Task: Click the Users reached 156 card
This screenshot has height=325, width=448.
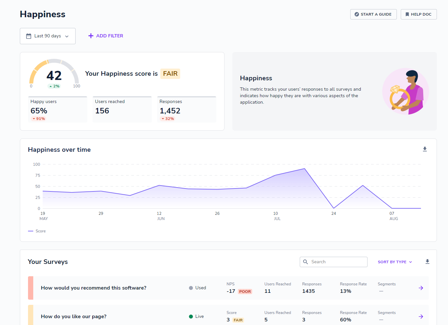Action: click(122, 110)
